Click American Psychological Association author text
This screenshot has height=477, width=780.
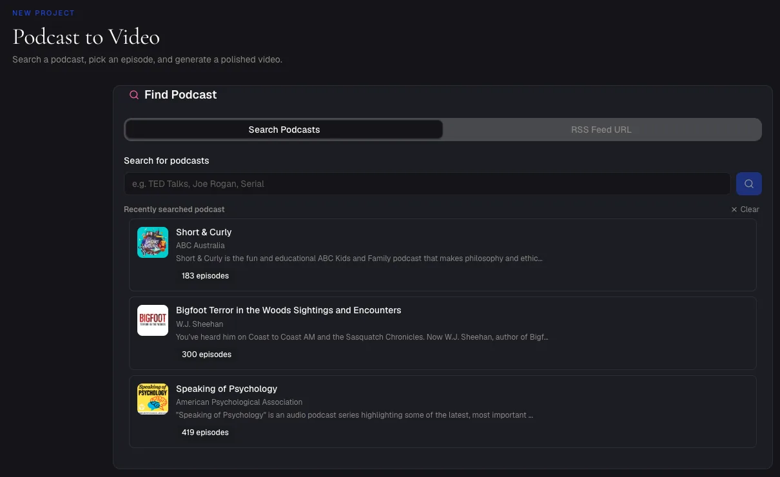click(x=239, y=402)
